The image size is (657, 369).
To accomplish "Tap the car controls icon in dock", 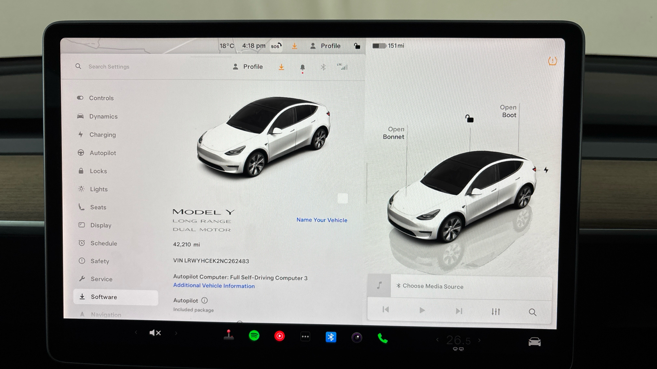I will [534, 342].
